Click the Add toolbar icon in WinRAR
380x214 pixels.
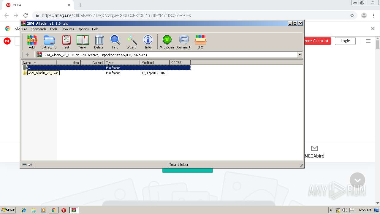tap(32, 42)
